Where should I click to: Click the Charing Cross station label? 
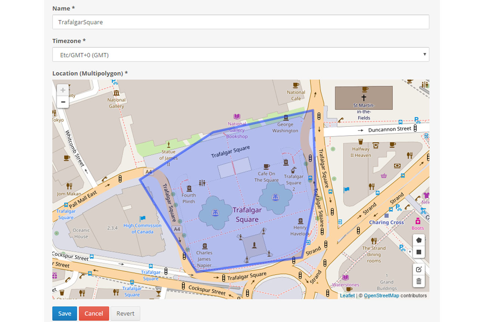[x=387, y=222]
